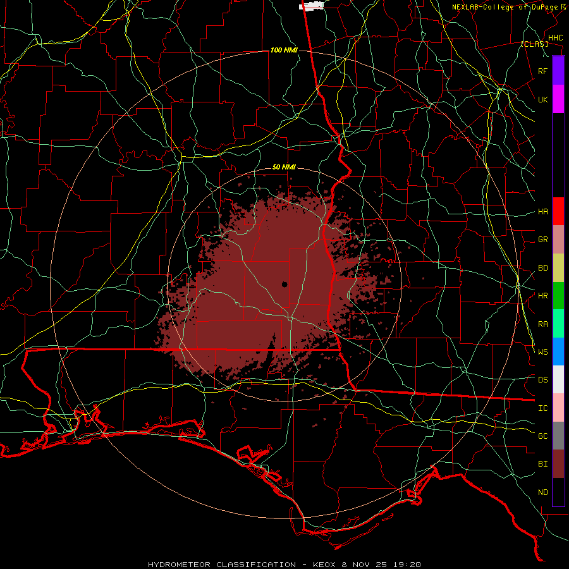
Task: Click the Hydrometeor Classification KEOX title caption
Action: [x=284, y=565]
